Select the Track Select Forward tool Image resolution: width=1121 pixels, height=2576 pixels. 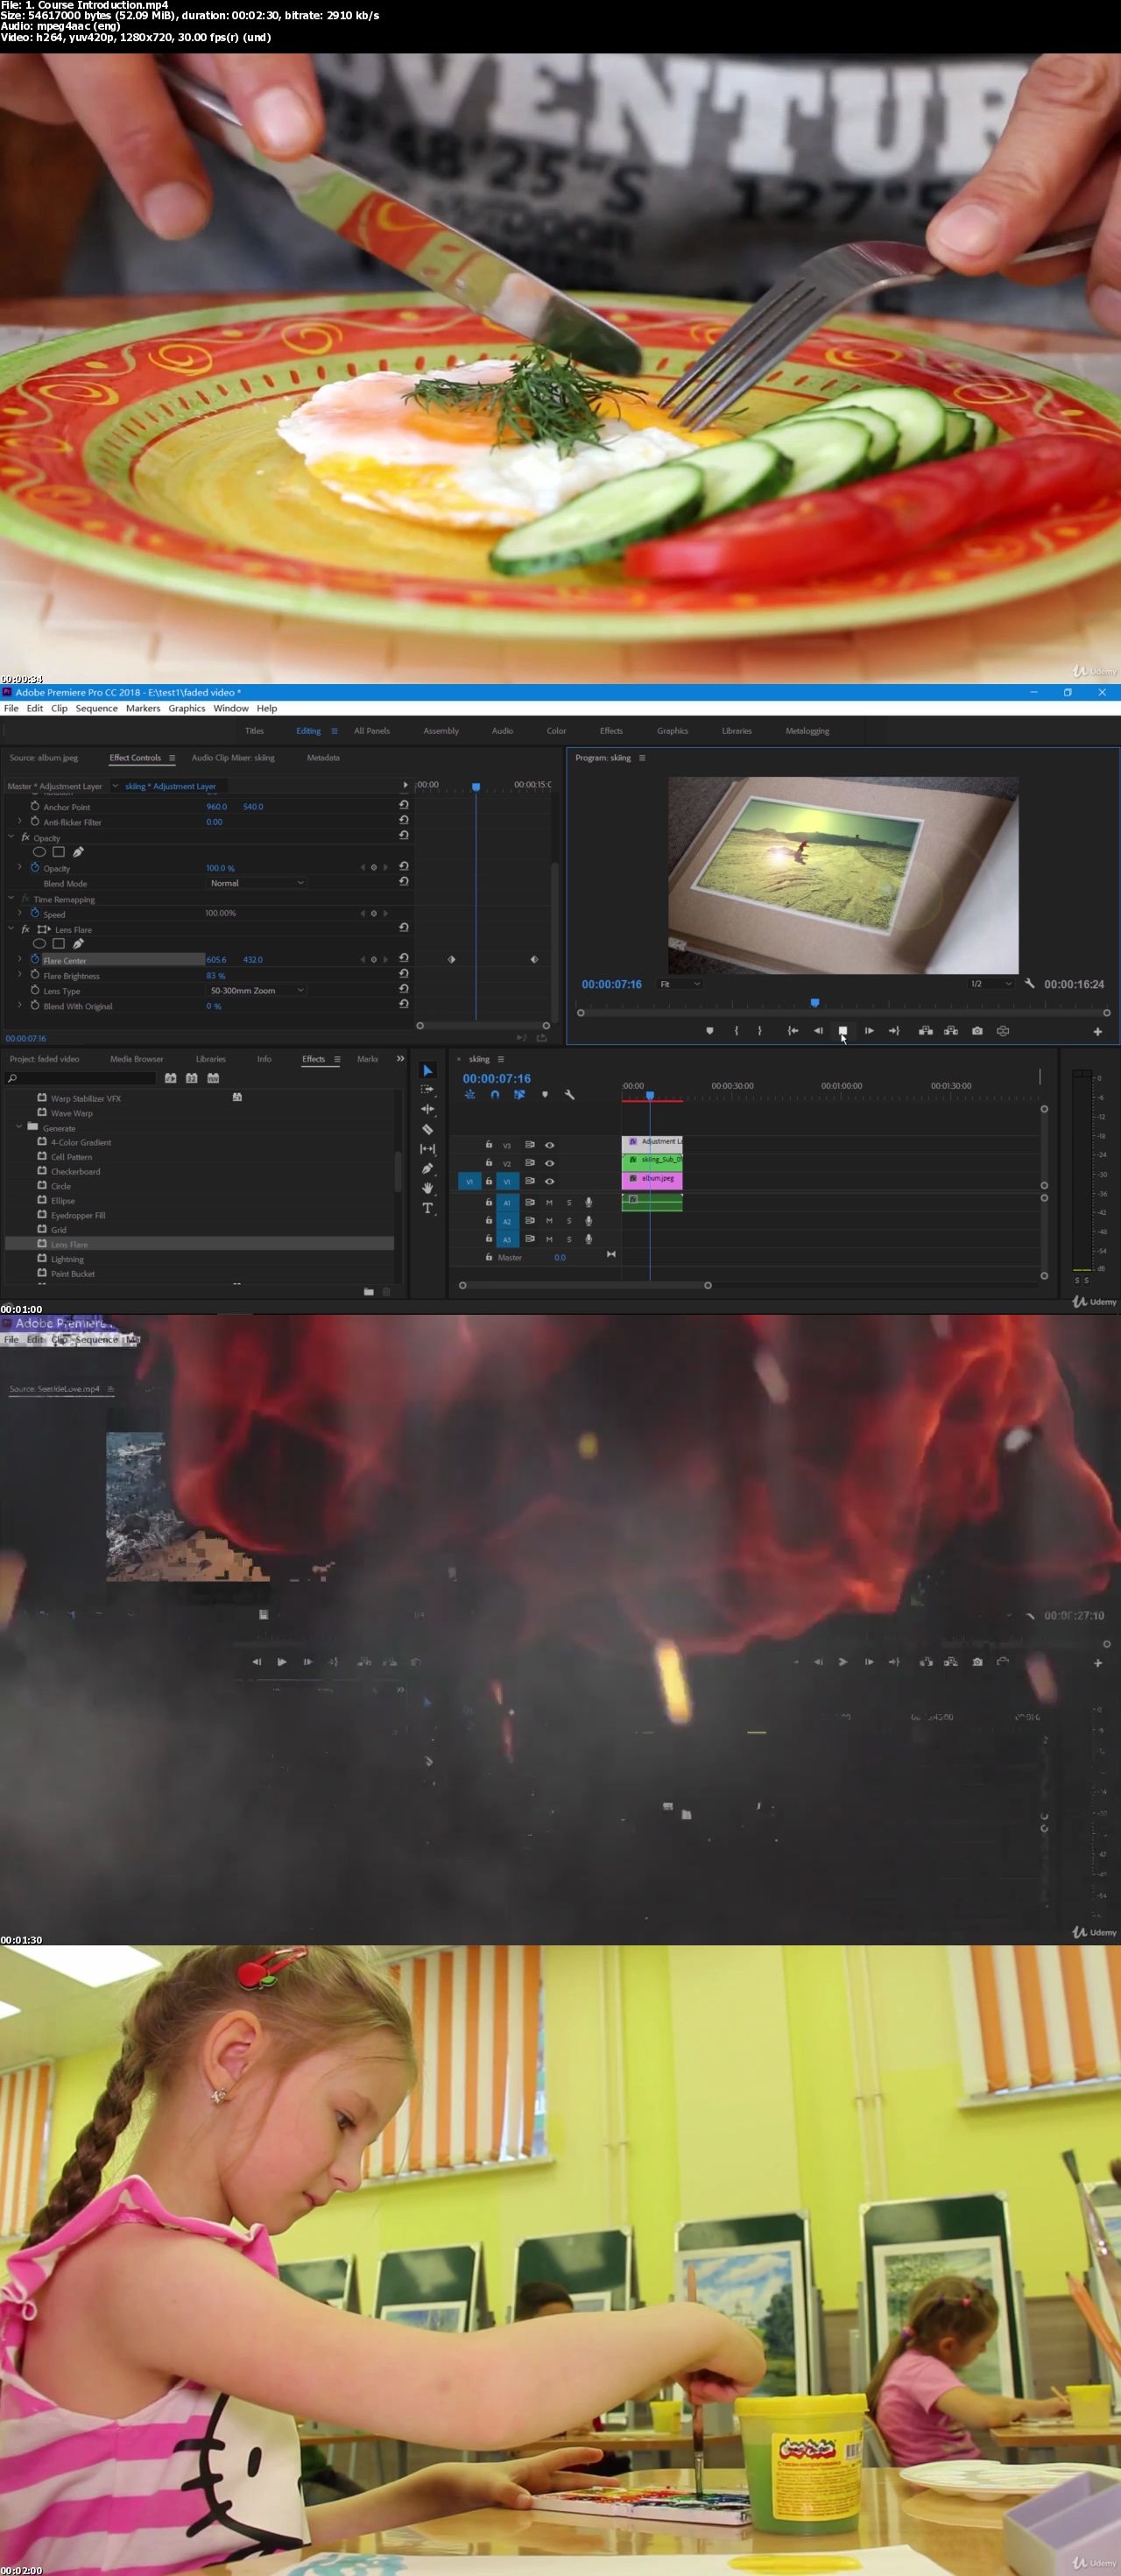point(428,1089)
